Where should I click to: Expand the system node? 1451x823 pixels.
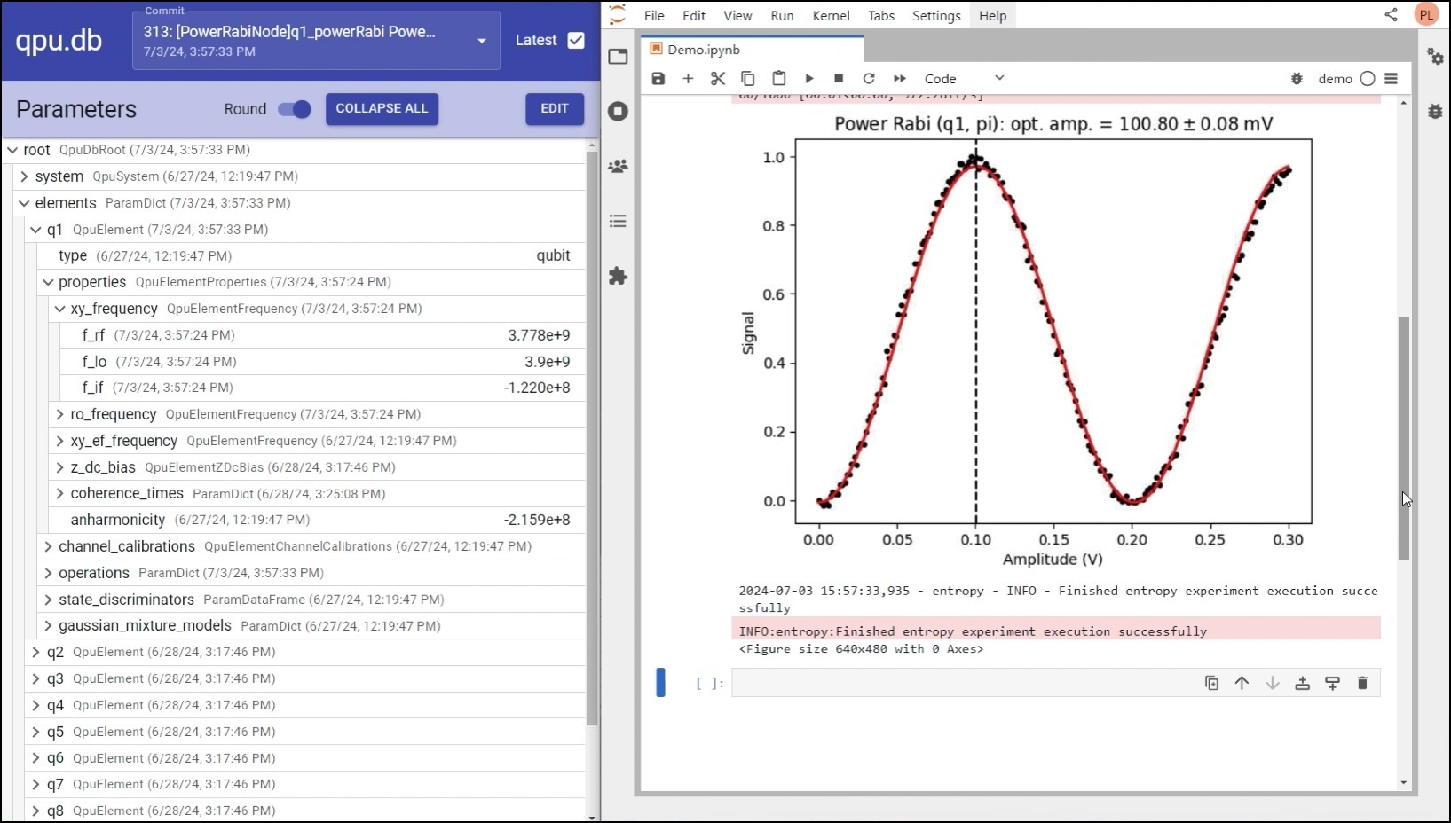[x=24, y=176]
